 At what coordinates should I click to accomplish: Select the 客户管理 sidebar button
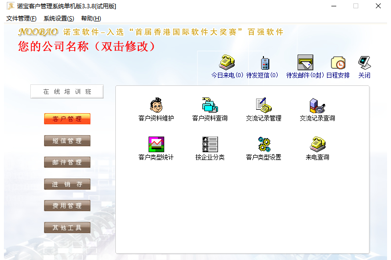67,119
